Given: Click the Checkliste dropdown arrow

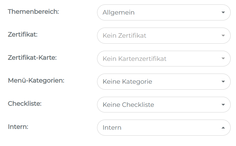Looking at the screenshot, I should click(223, 105).
